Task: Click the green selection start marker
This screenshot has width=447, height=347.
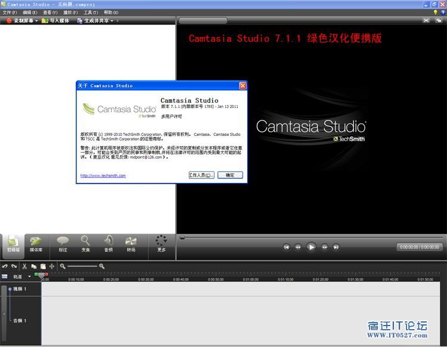Action: coord(36,274)
